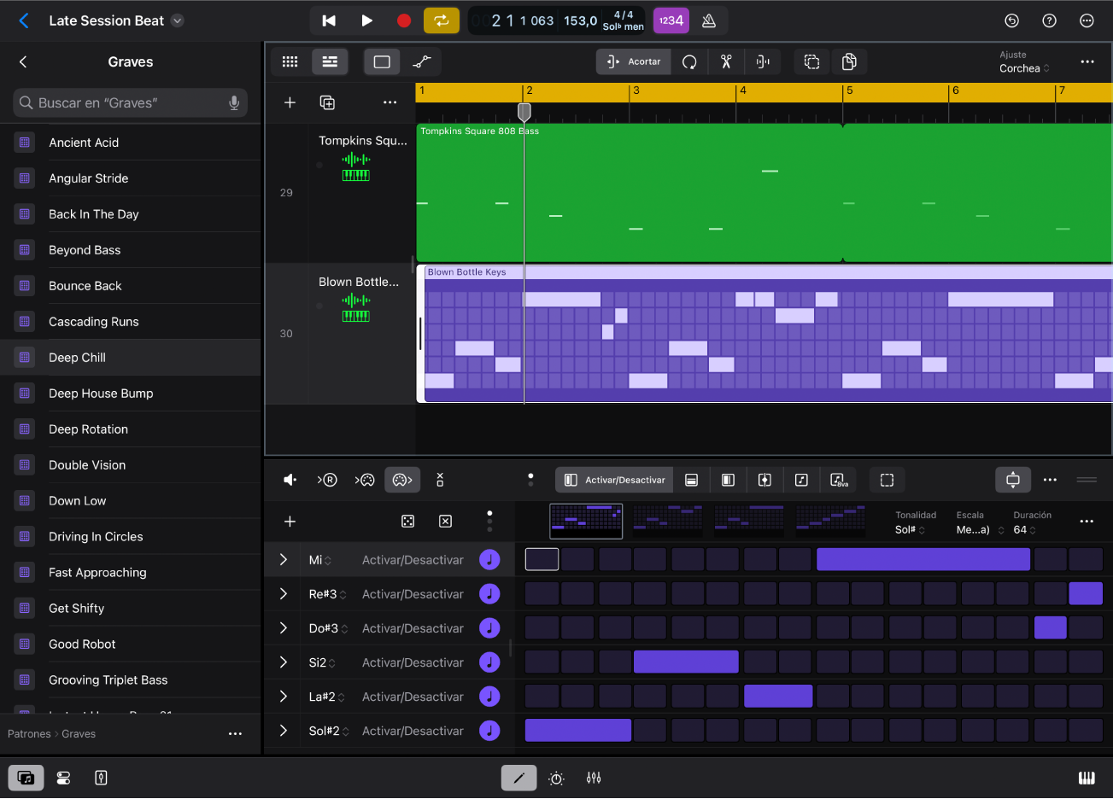
Task: Enable the 1234 count-in
Action: 671,20
